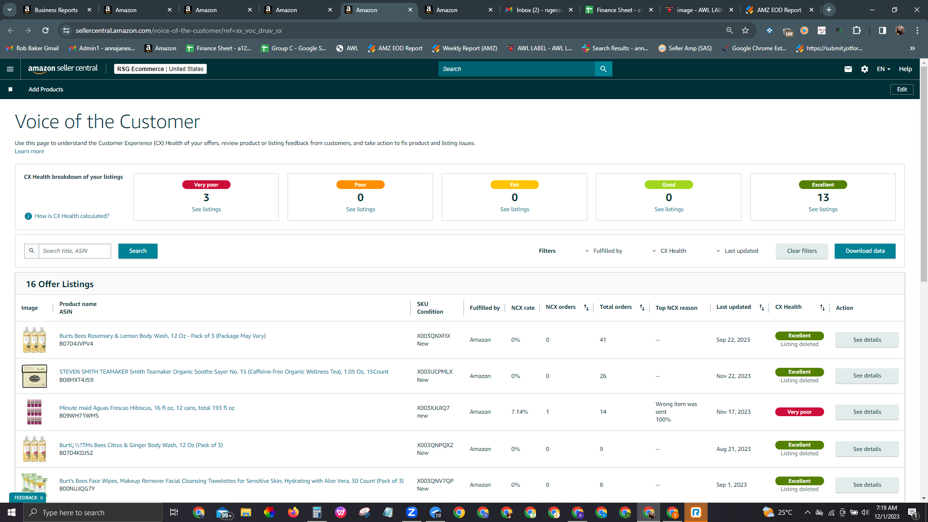Click See details for Minute Maid Aguas Frescas
928x522 pixels.
(867, 412)
